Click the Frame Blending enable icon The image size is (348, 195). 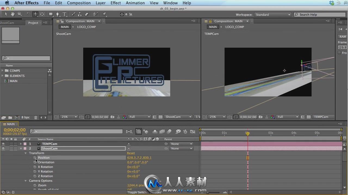[x=162, y=132]
